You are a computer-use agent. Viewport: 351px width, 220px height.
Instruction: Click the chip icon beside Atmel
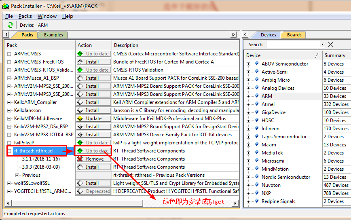click(257, 104)
